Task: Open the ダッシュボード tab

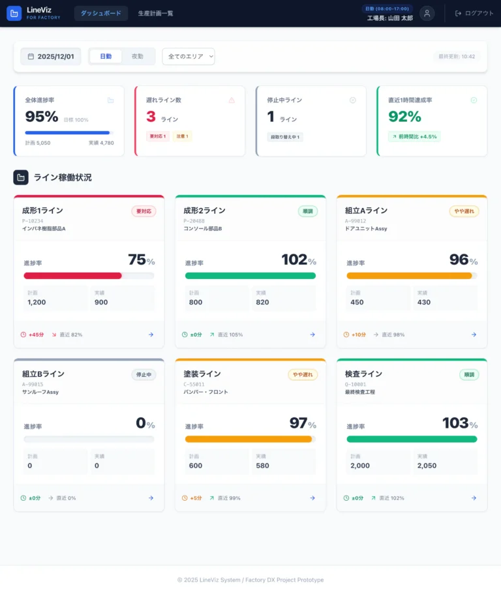Action: point(101,13)
